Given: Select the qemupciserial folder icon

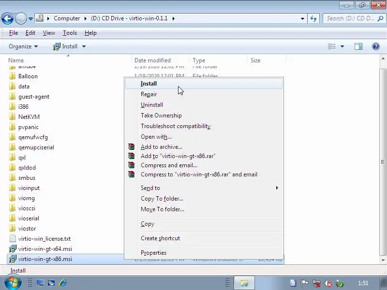Looking at the screenshot, I should pyautogui.click(x=13, y=147).
